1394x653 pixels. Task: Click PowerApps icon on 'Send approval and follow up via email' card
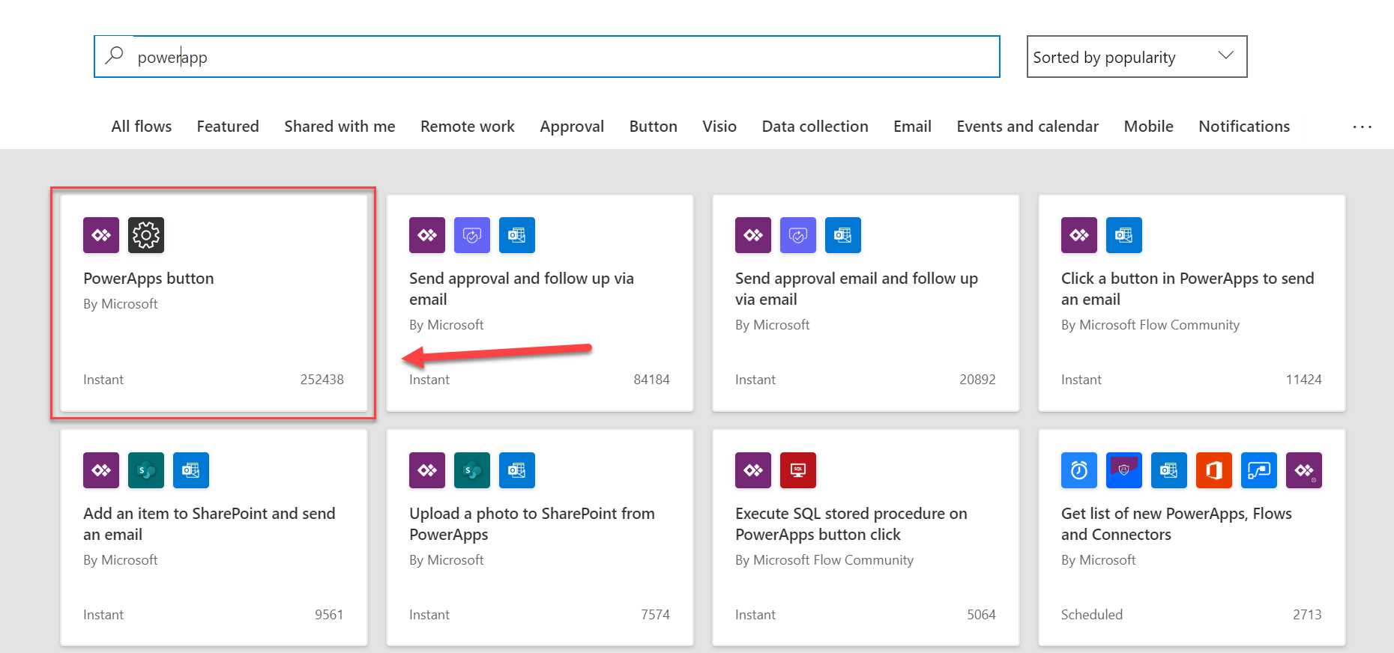click(x=427, y=235)
